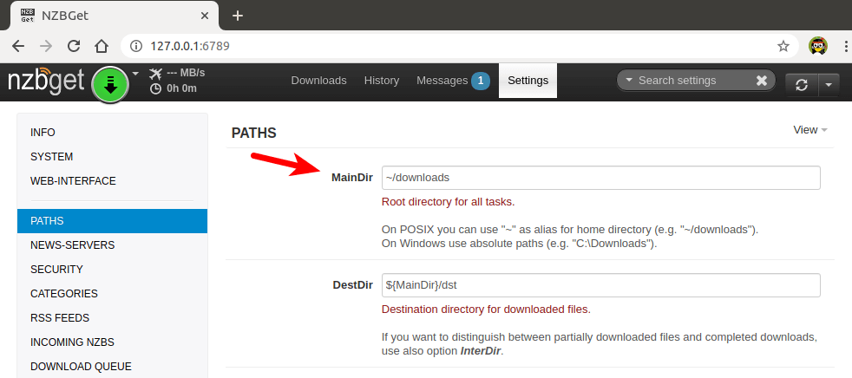852x378 pixels.
Task: Click the NZBGet logo
Action: point(46,81)
